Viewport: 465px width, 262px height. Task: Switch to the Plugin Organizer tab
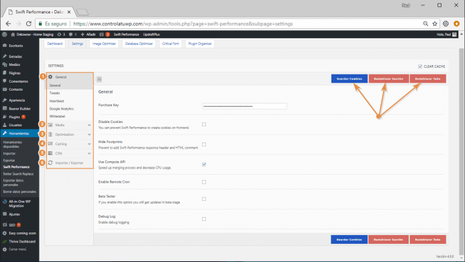(x=200, y=44)
